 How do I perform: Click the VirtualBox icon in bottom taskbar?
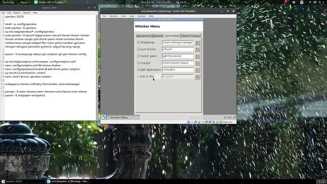coord(49,181)
